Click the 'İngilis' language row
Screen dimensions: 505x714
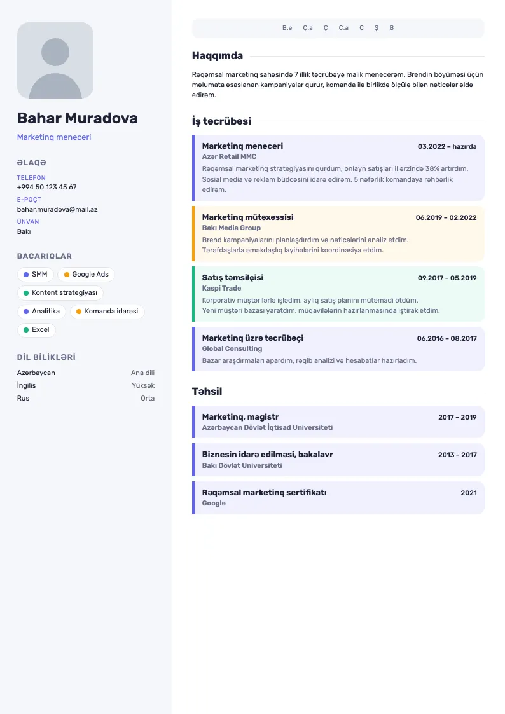coord(86,385)
